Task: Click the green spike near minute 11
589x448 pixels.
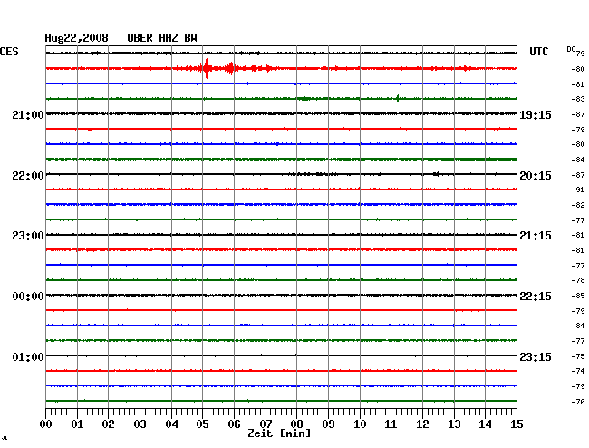Action: click(398, 99)
